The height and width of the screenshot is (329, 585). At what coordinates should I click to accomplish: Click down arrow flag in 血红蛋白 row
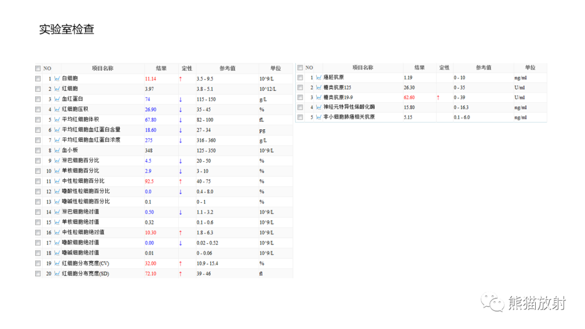click(x=180, y=100)
